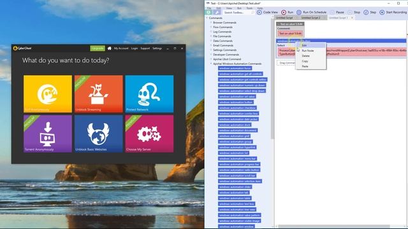
Task: Select the windows automation combo box command
Action: [x=238, y=113]
